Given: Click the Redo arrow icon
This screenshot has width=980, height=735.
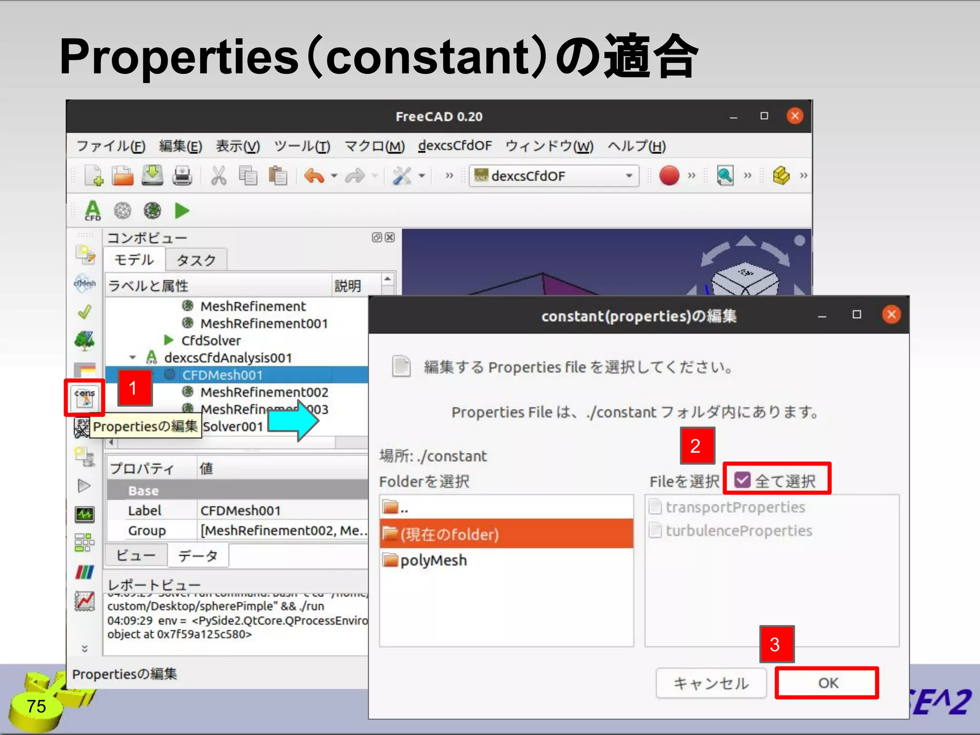Looking at the screenshot, I should [355, 176].
